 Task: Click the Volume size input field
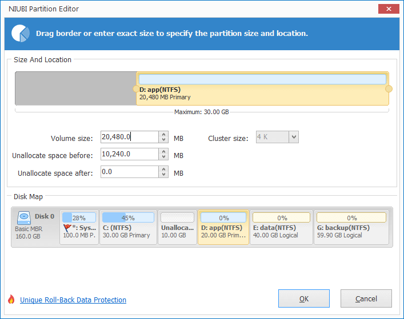pos(130,137)
